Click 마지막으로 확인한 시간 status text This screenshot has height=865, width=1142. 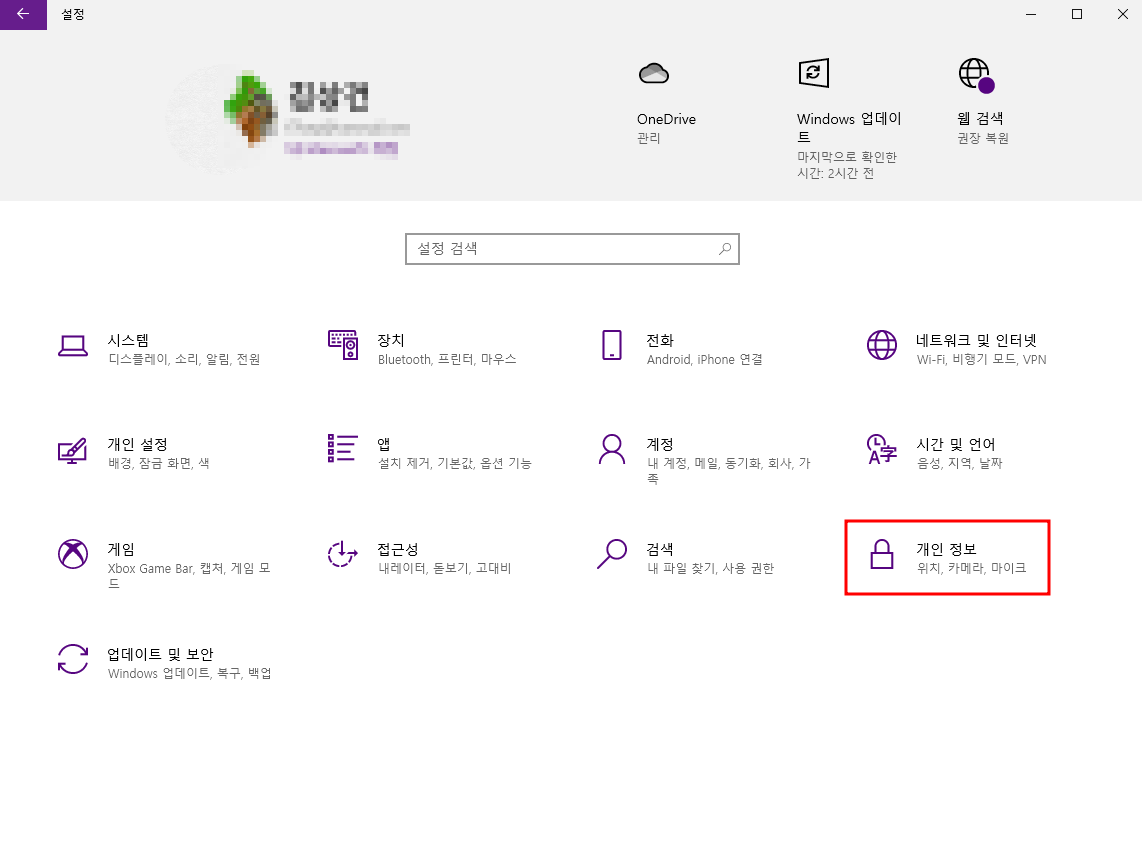[847, 165]
